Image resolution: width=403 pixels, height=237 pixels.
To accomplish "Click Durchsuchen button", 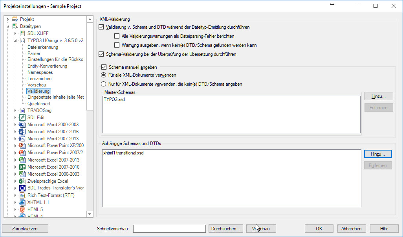I will click(x=225, y=228).
